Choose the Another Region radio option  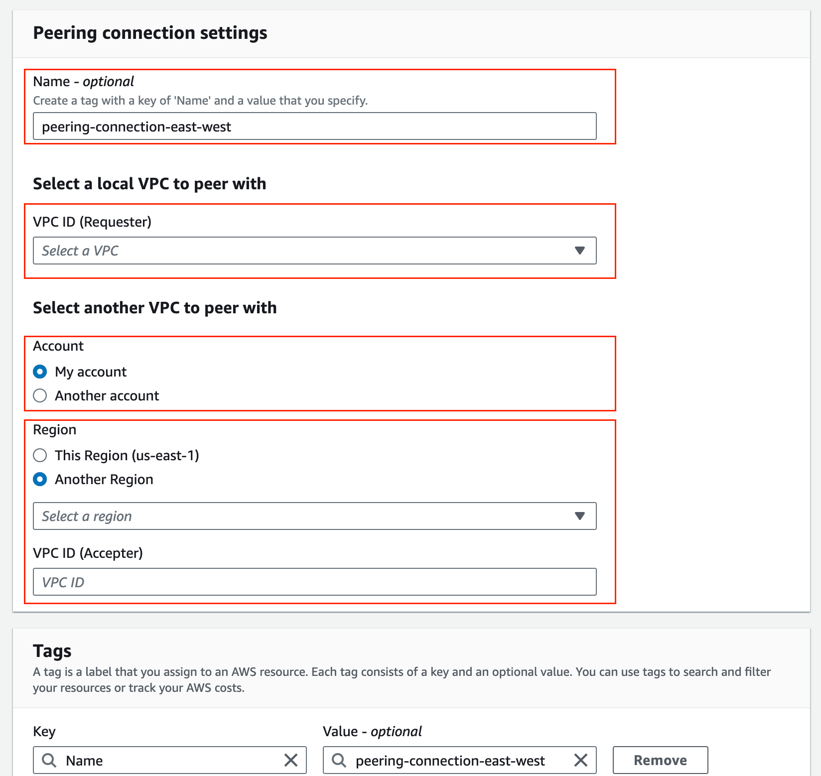[40, 479]
